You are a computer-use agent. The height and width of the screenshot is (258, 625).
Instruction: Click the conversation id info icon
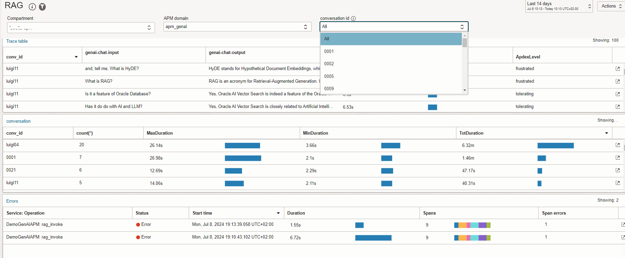click(353, 18)
